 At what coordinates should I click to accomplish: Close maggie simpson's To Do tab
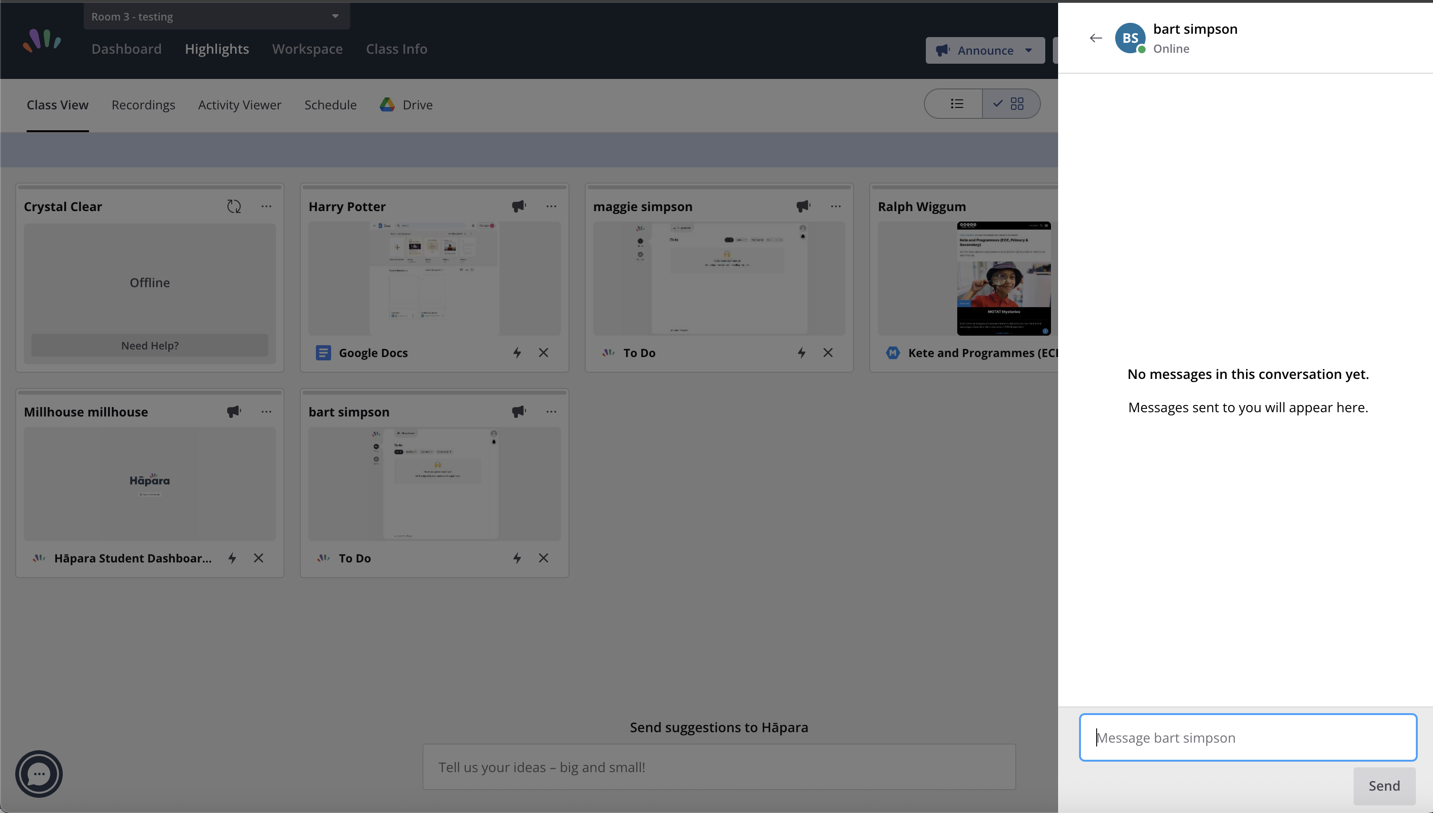click(828, 353)
